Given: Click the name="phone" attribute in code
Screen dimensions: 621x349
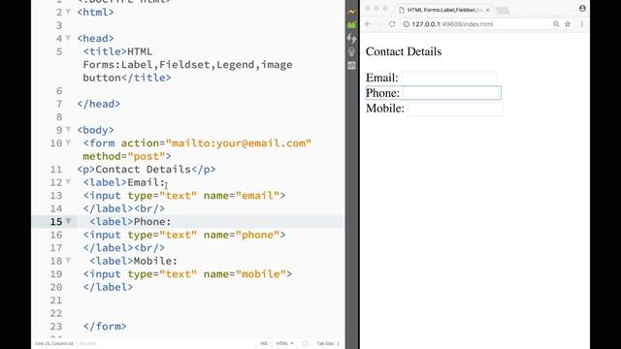Looking at the screenshot, I should tap(242, 235).
